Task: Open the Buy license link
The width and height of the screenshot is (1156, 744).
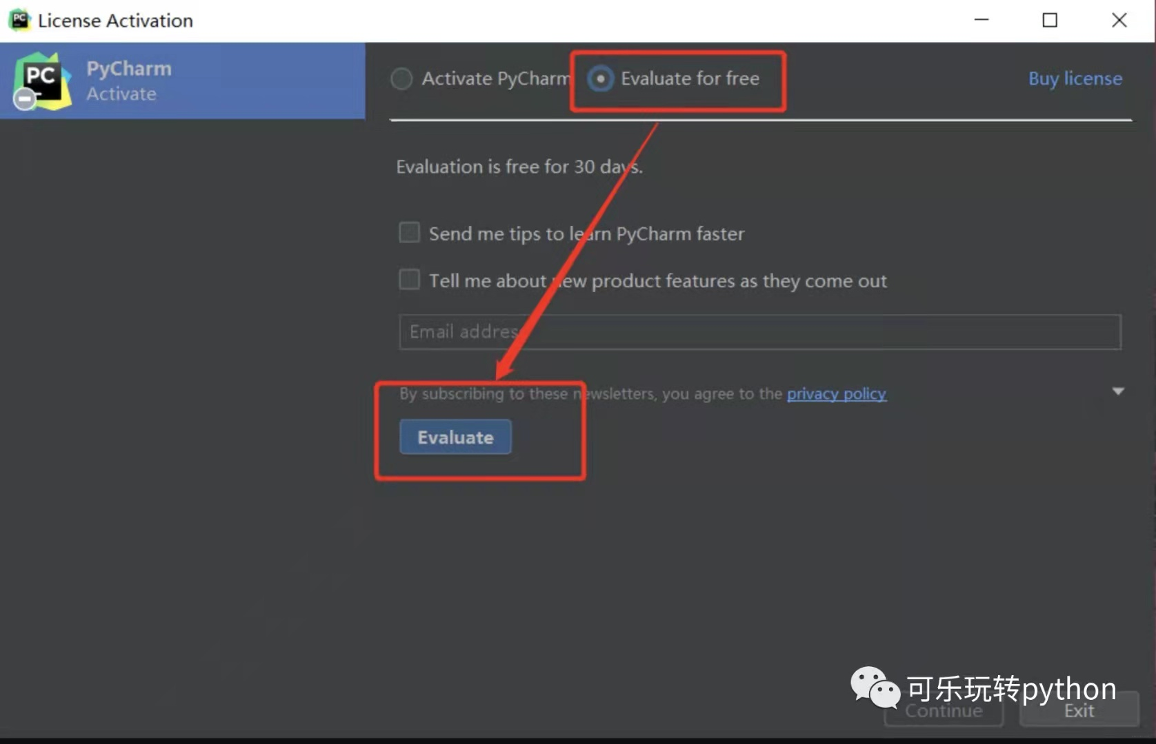Action: [x=1075, y=79]
